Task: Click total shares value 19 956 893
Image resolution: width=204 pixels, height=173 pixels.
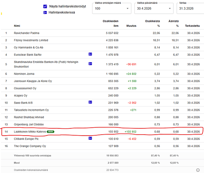Action: [113, 156]
